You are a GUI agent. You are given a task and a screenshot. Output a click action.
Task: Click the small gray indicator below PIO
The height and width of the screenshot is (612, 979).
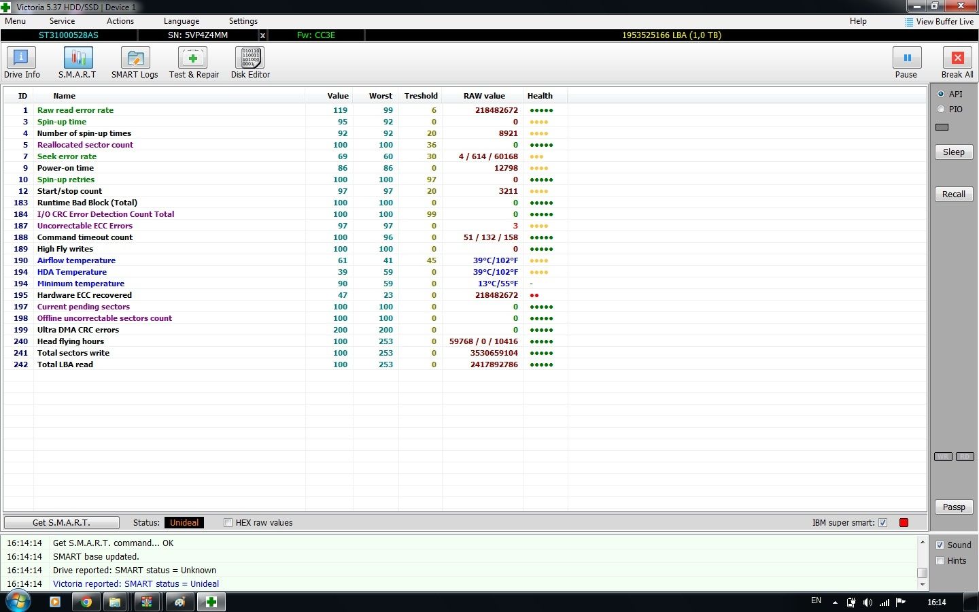click(942, 127)
